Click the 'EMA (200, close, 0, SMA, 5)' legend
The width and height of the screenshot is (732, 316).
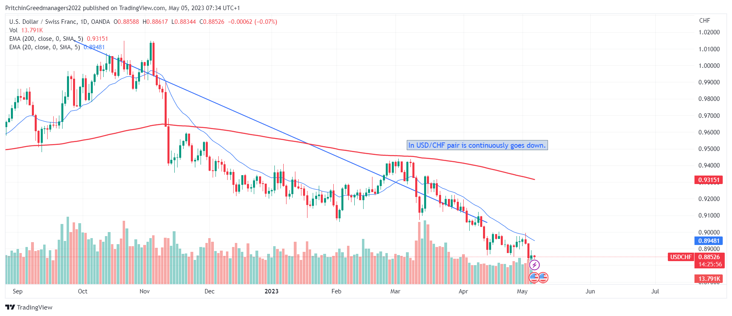(x=46, y=39)
